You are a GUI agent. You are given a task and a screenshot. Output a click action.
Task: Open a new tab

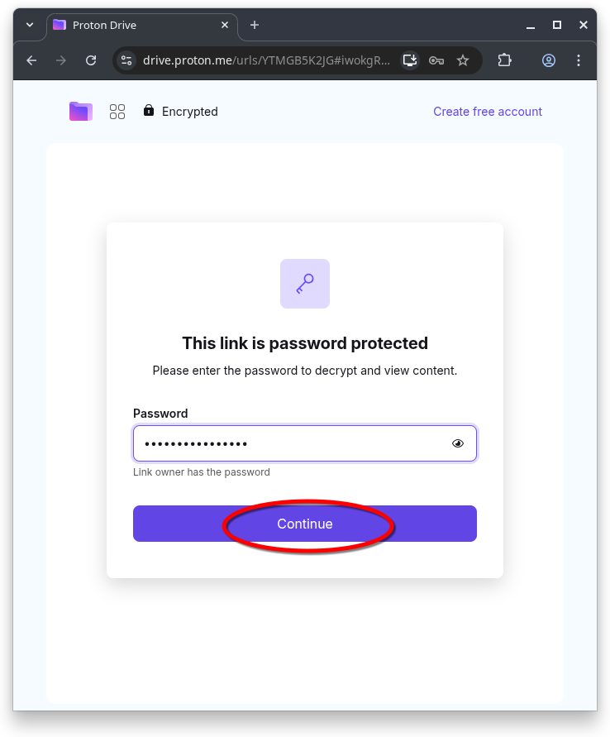pyautogui.click(x=255, y=25)
